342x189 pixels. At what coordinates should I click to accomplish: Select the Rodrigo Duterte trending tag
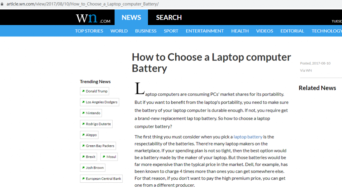pyautogui.click(x=98, y=124)
